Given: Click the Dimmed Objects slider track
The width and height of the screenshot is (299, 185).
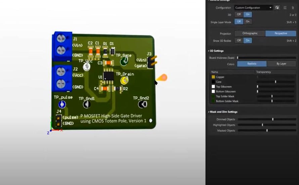Looking at the screenshot, I should coord(267,119).
